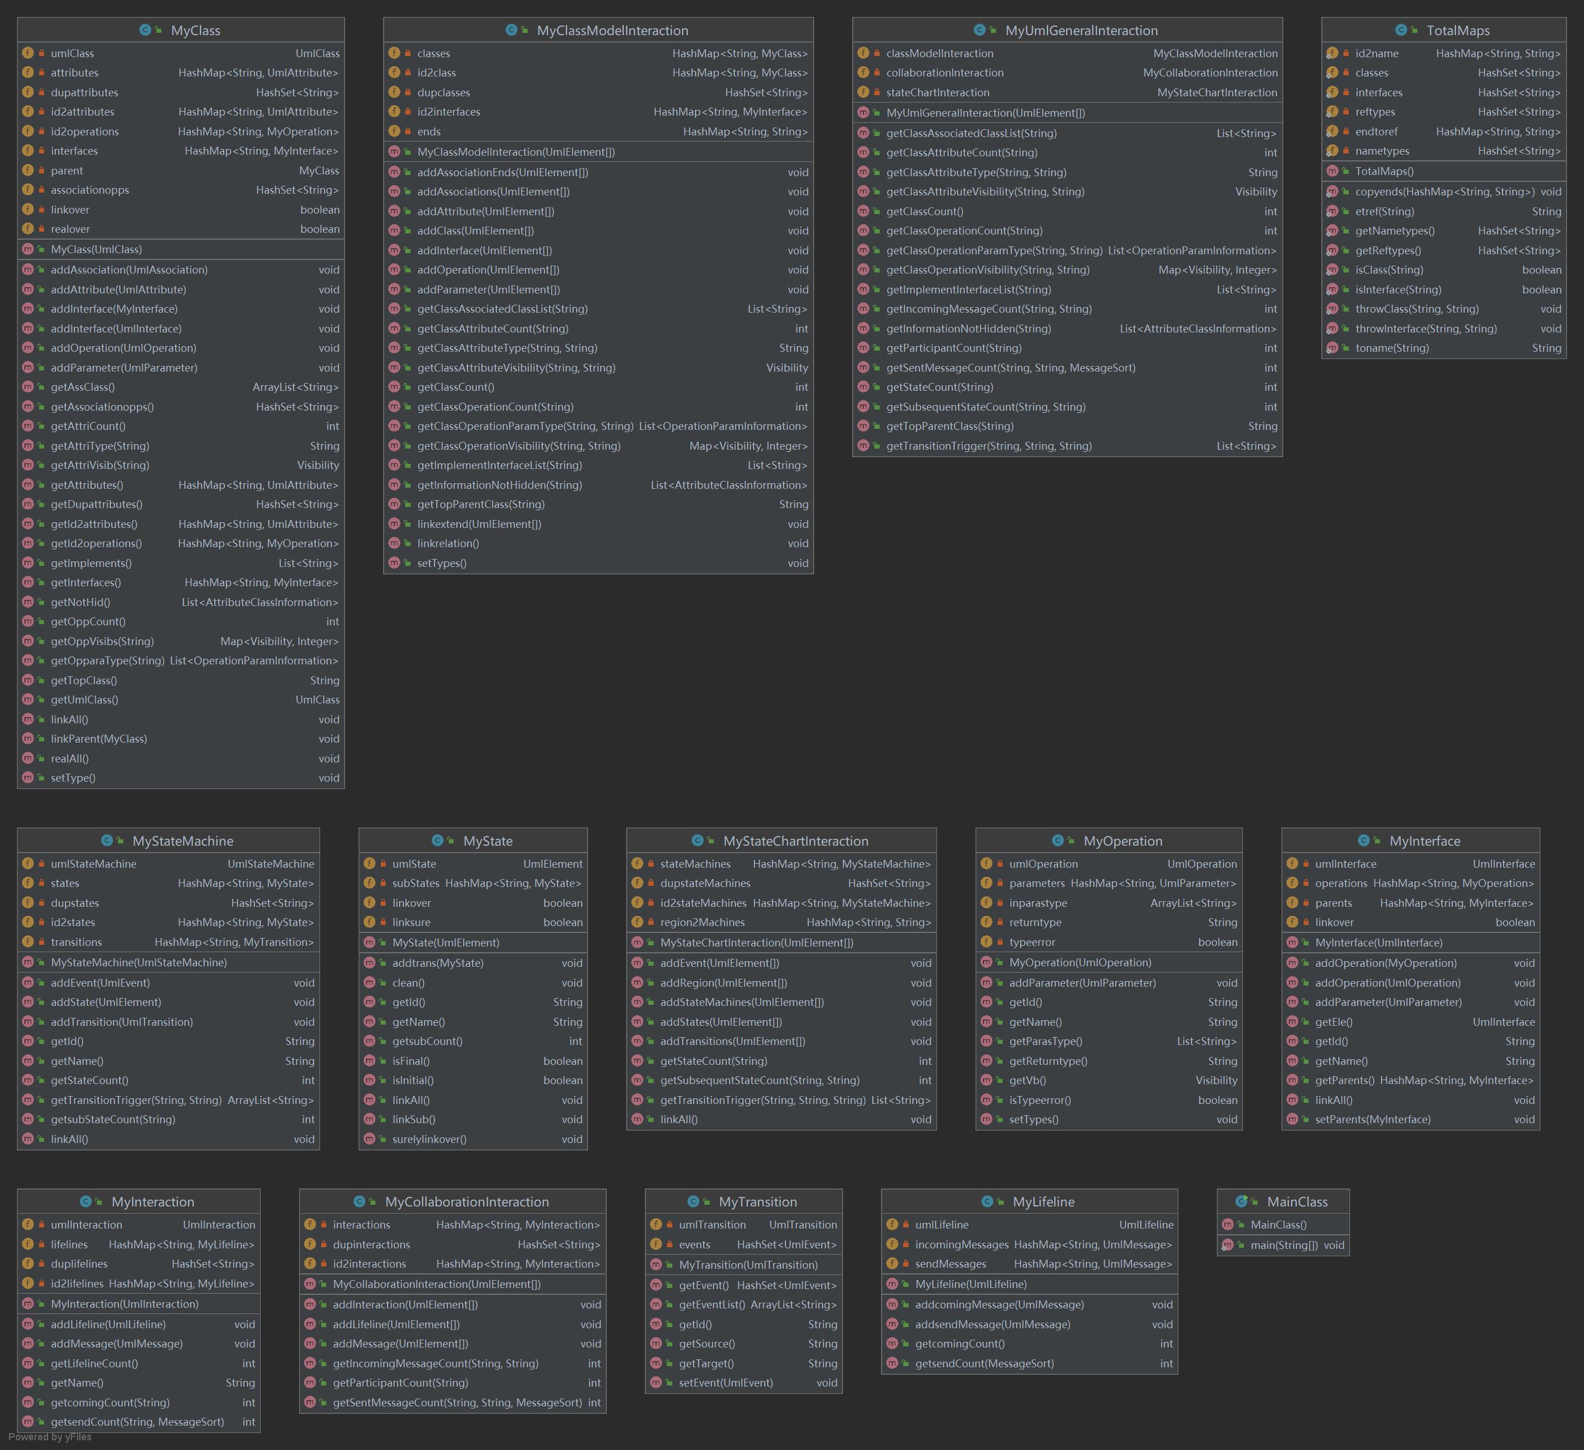
Task: Select the isFinal() method in MyState
Action: click(473, 1061)
